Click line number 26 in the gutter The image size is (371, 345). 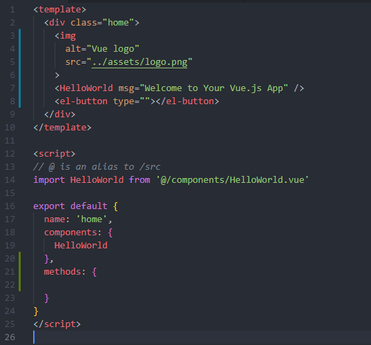coord(10,337)
